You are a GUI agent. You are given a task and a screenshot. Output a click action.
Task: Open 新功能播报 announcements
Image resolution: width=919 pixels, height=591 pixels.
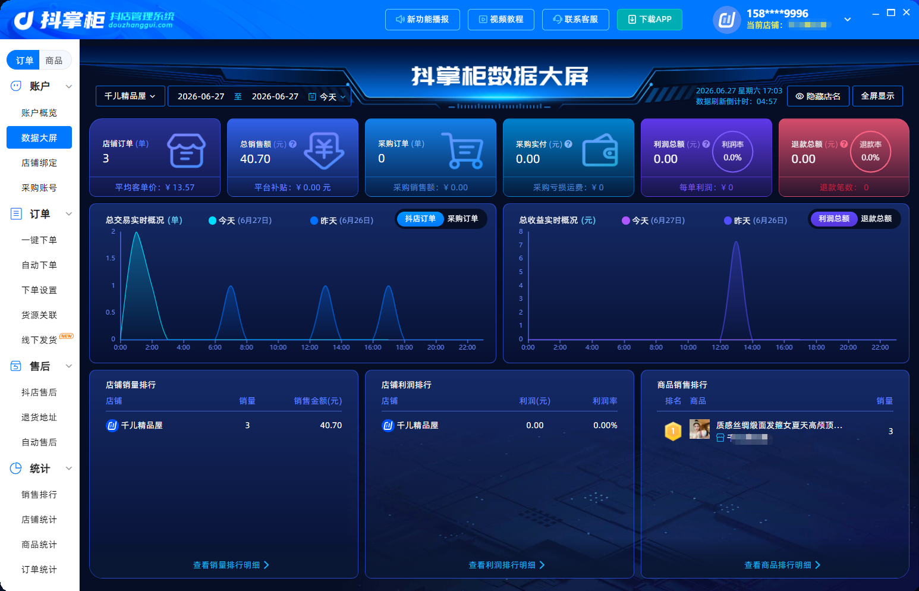tap(422, 20)
